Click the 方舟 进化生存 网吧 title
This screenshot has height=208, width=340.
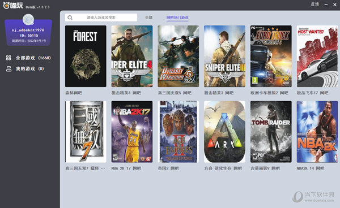coord(223,168)
